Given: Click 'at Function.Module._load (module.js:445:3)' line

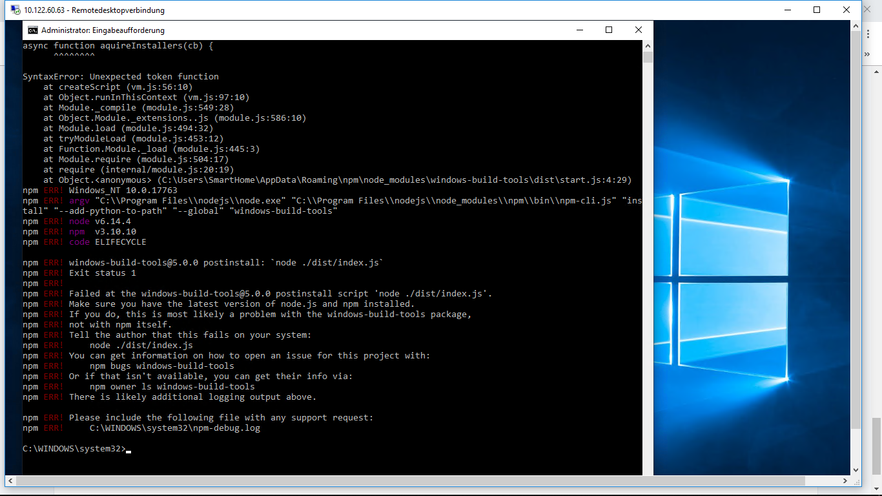Looking at the screenshot, I should point(152,149).
